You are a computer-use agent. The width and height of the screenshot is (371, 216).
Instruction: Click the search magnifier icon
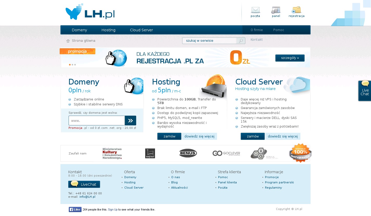pyautogui.click(x=241, y=41)
